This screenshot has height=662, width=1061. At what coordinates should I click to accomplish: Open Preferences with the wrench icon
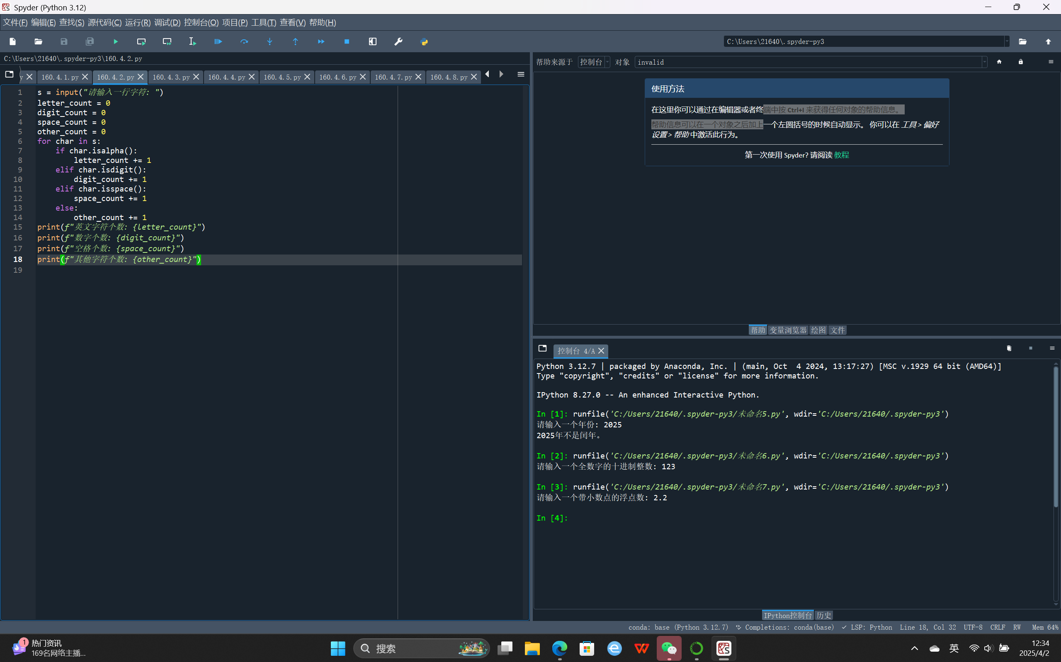(398, 41)
